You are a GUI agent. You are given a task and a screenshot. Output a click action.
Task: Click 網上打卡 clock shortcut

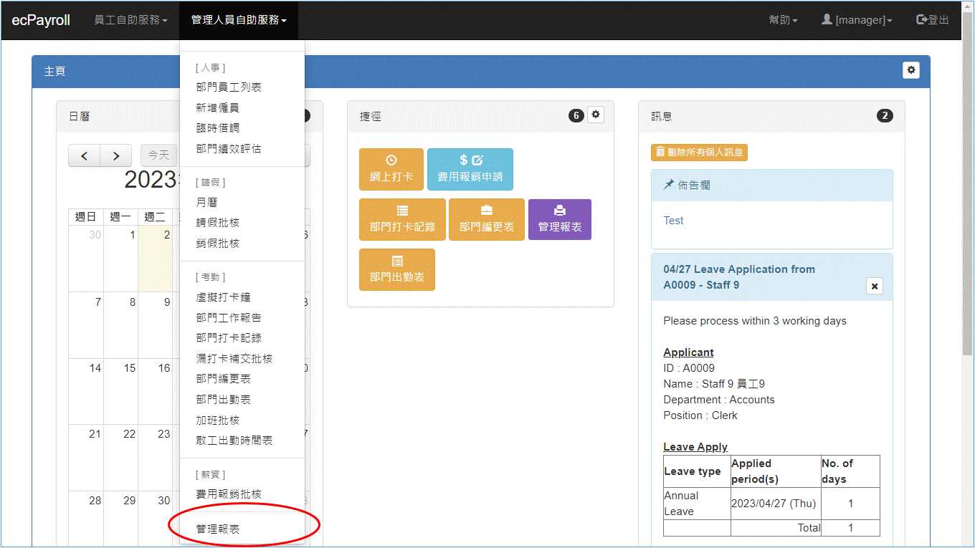(x=391, y=169)
